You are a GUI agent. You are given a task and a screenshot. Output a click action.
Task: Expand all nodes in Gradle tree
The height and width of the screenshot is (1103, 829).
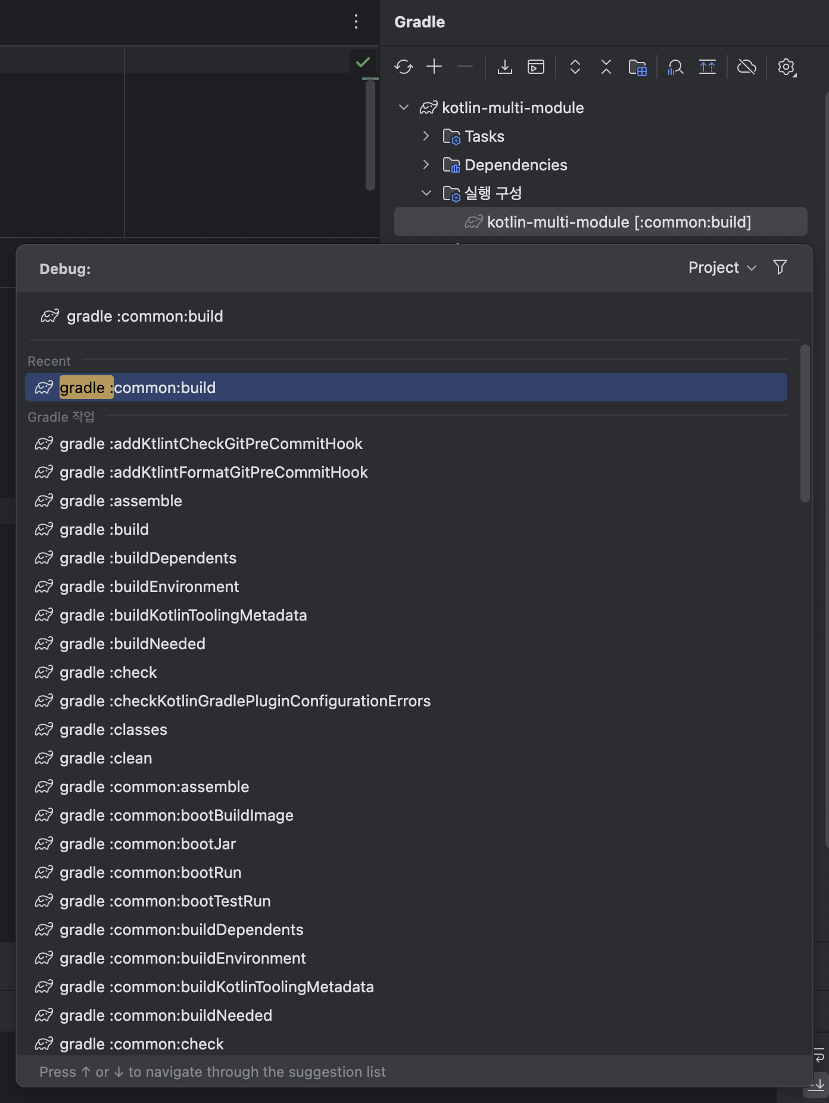575,67
